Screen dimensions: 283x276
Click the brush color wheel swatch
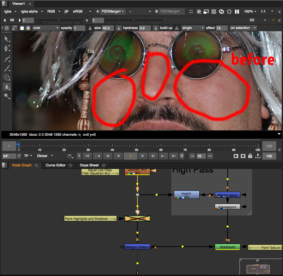28,28
